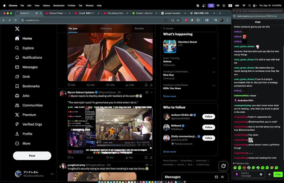Click the white Post button

[x=32, y=156]
